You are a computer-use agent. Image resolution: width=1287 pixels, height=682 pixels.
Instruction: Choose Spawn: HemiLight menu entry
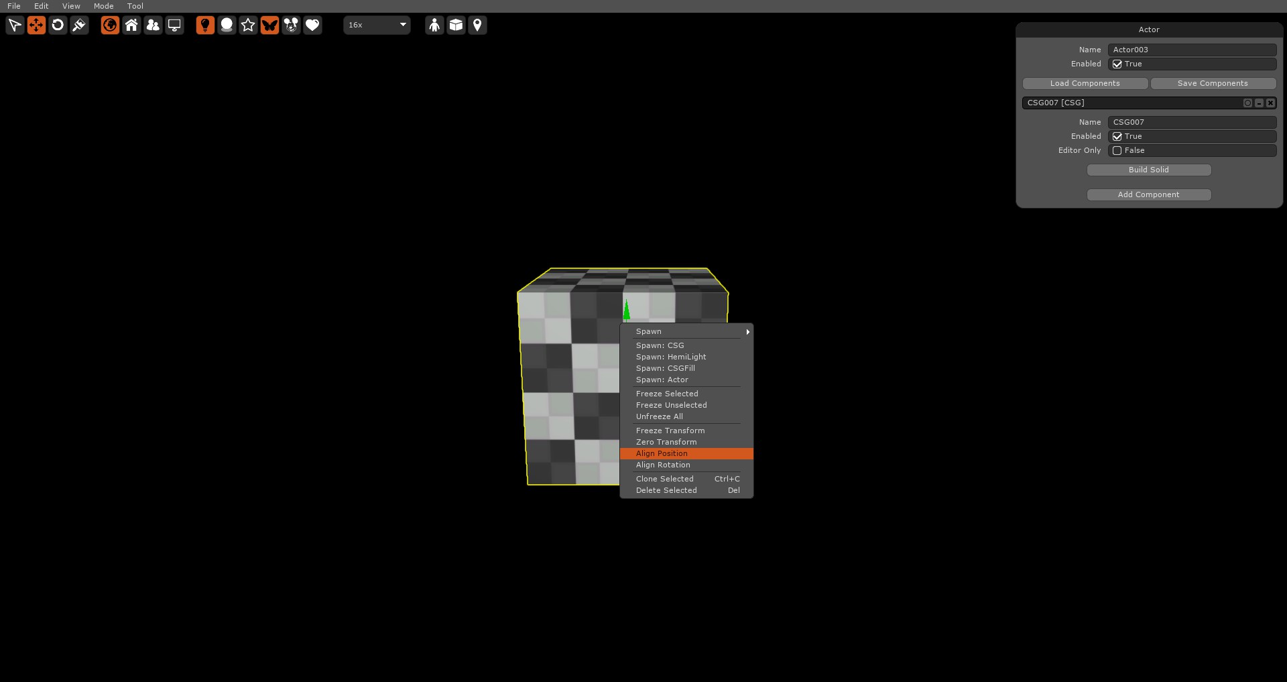point(686,357)
